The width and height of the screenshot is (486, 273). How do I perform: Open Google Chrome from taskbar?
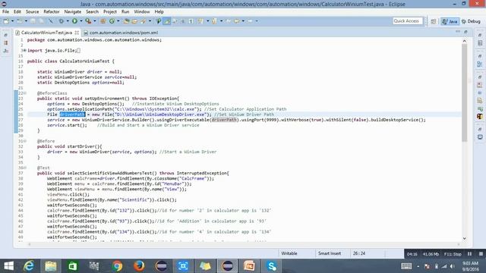[x=117, y=266]
